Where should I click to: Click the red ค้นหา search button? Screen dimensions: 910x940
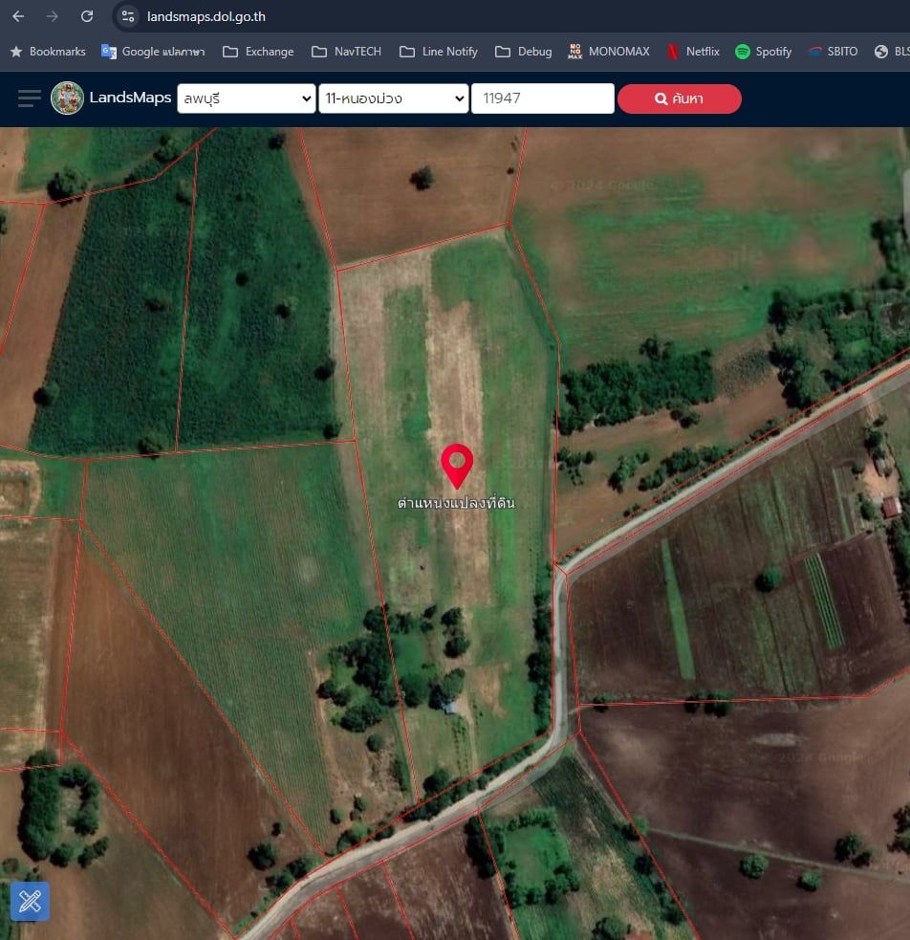pyautogui.click(x=680, y=98)
